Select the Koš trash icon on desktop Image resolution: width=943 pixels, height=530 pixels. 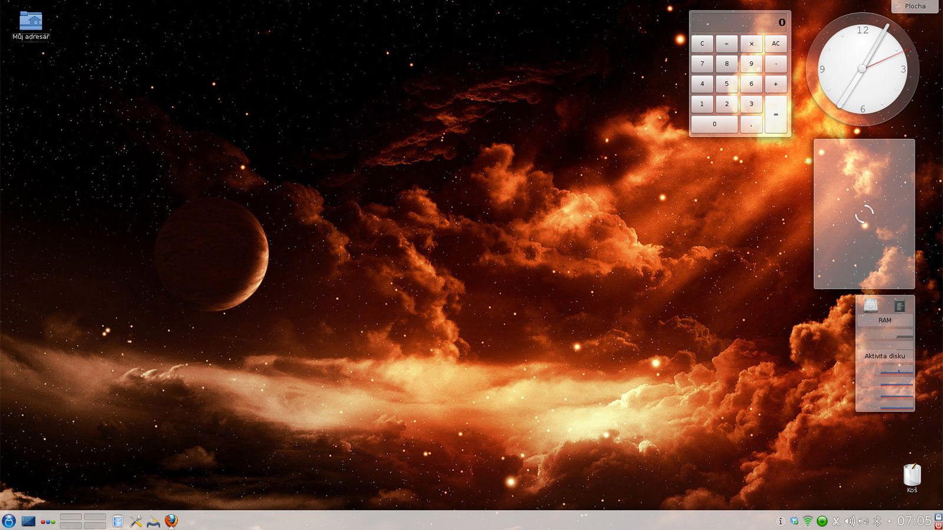click(x=912, y=478)
